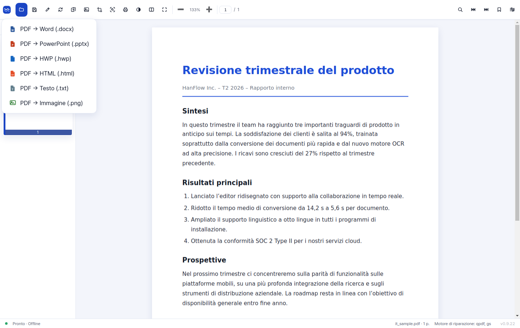520x328 pixels.
Task: Enter fullscreen with the corners icon
Action: click(x=164, y=10)
